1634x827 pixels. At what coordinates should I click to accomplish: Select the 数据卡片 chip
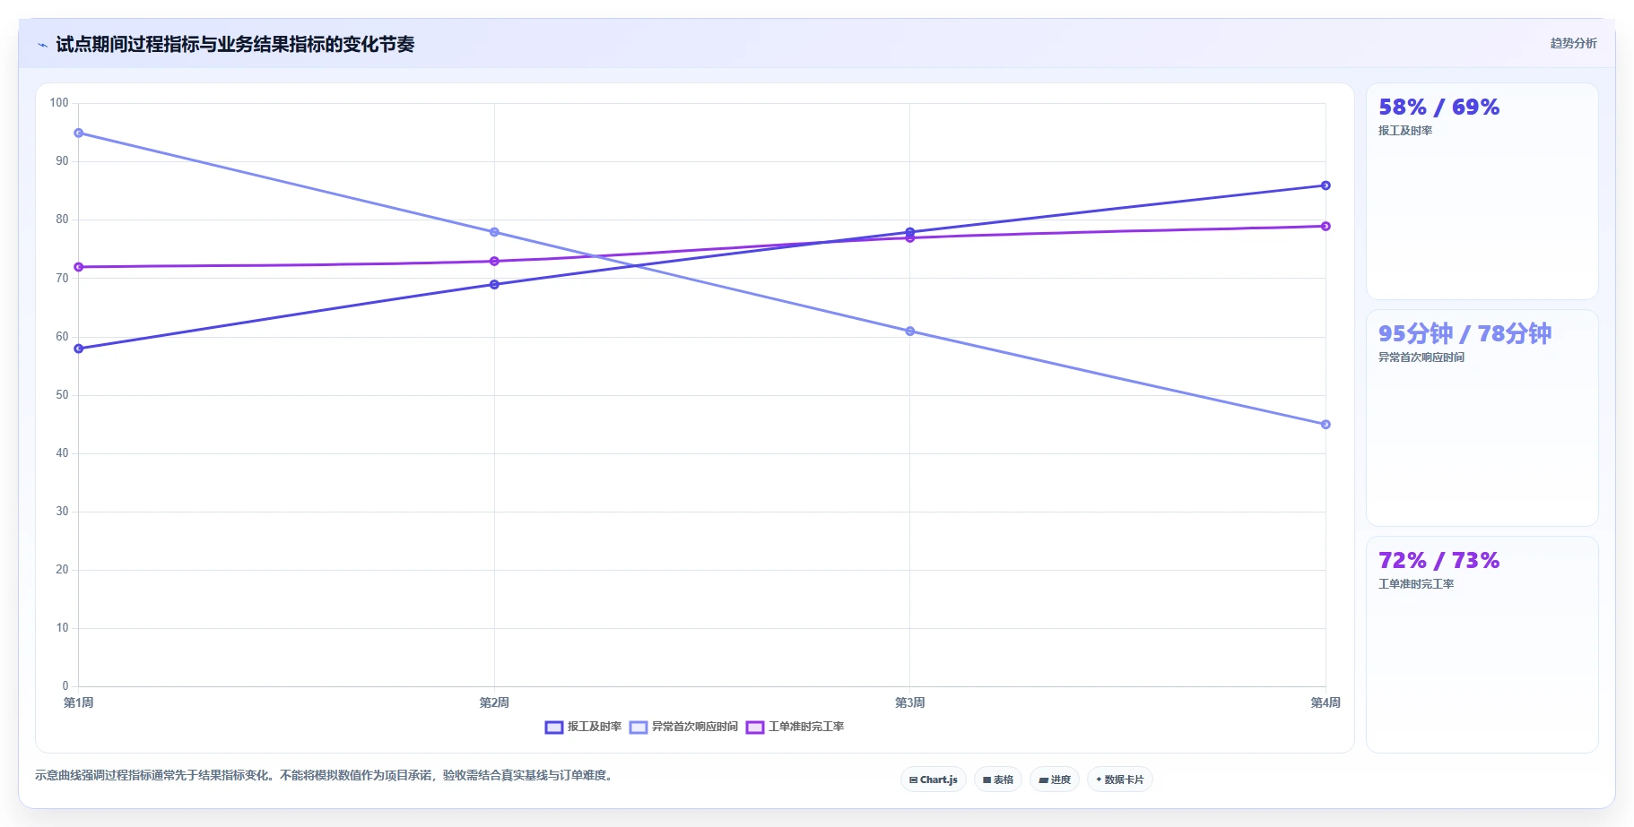[x=1119, y=780]
